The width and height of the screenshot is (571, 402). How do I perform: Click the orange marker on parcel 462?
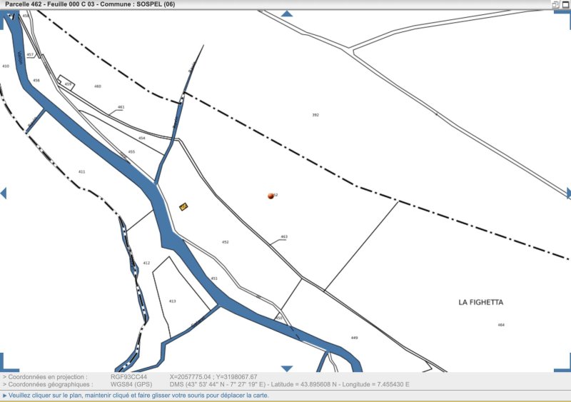coord(271,196)
